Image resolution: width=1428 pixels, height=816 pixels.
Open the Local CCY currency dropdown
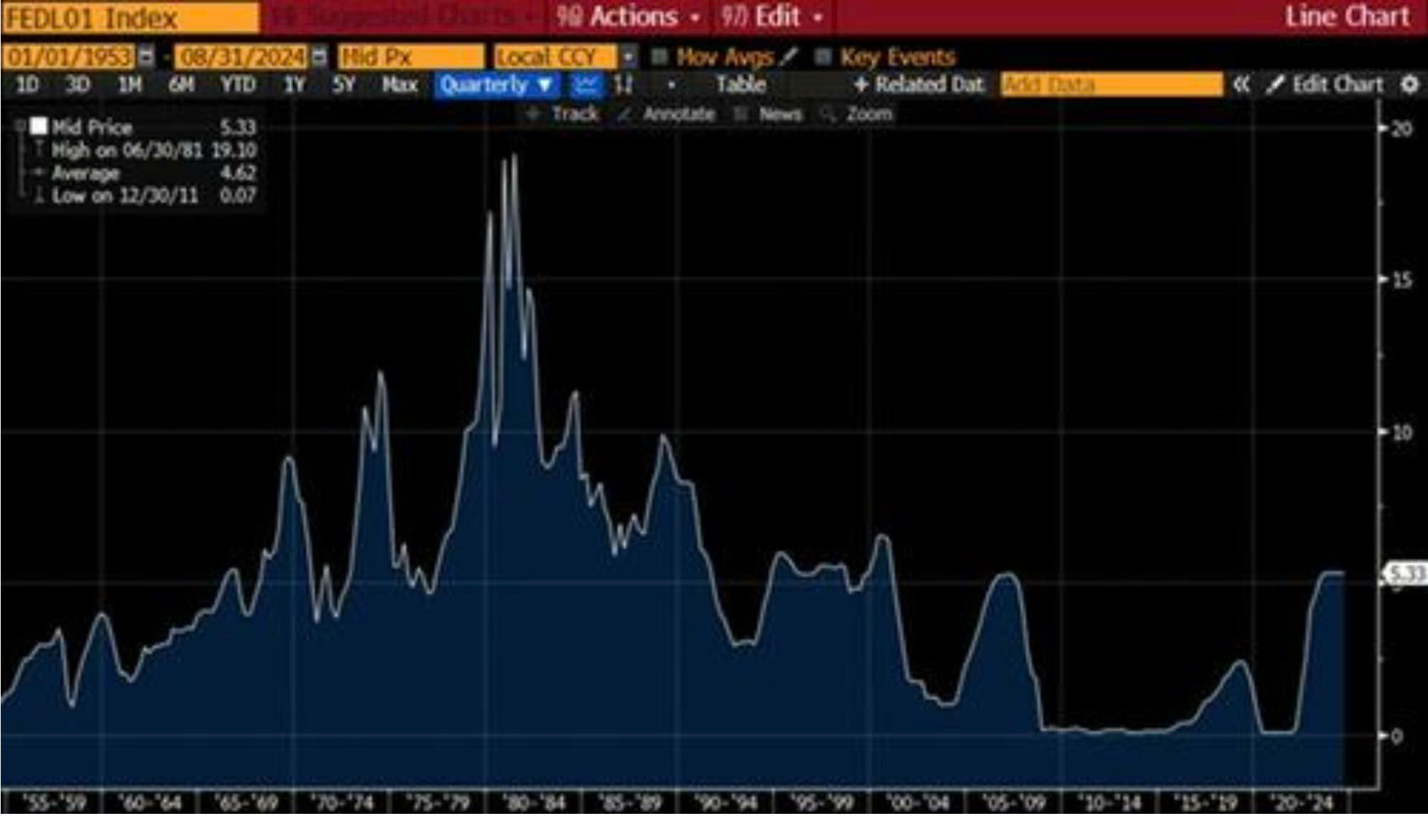628,57
